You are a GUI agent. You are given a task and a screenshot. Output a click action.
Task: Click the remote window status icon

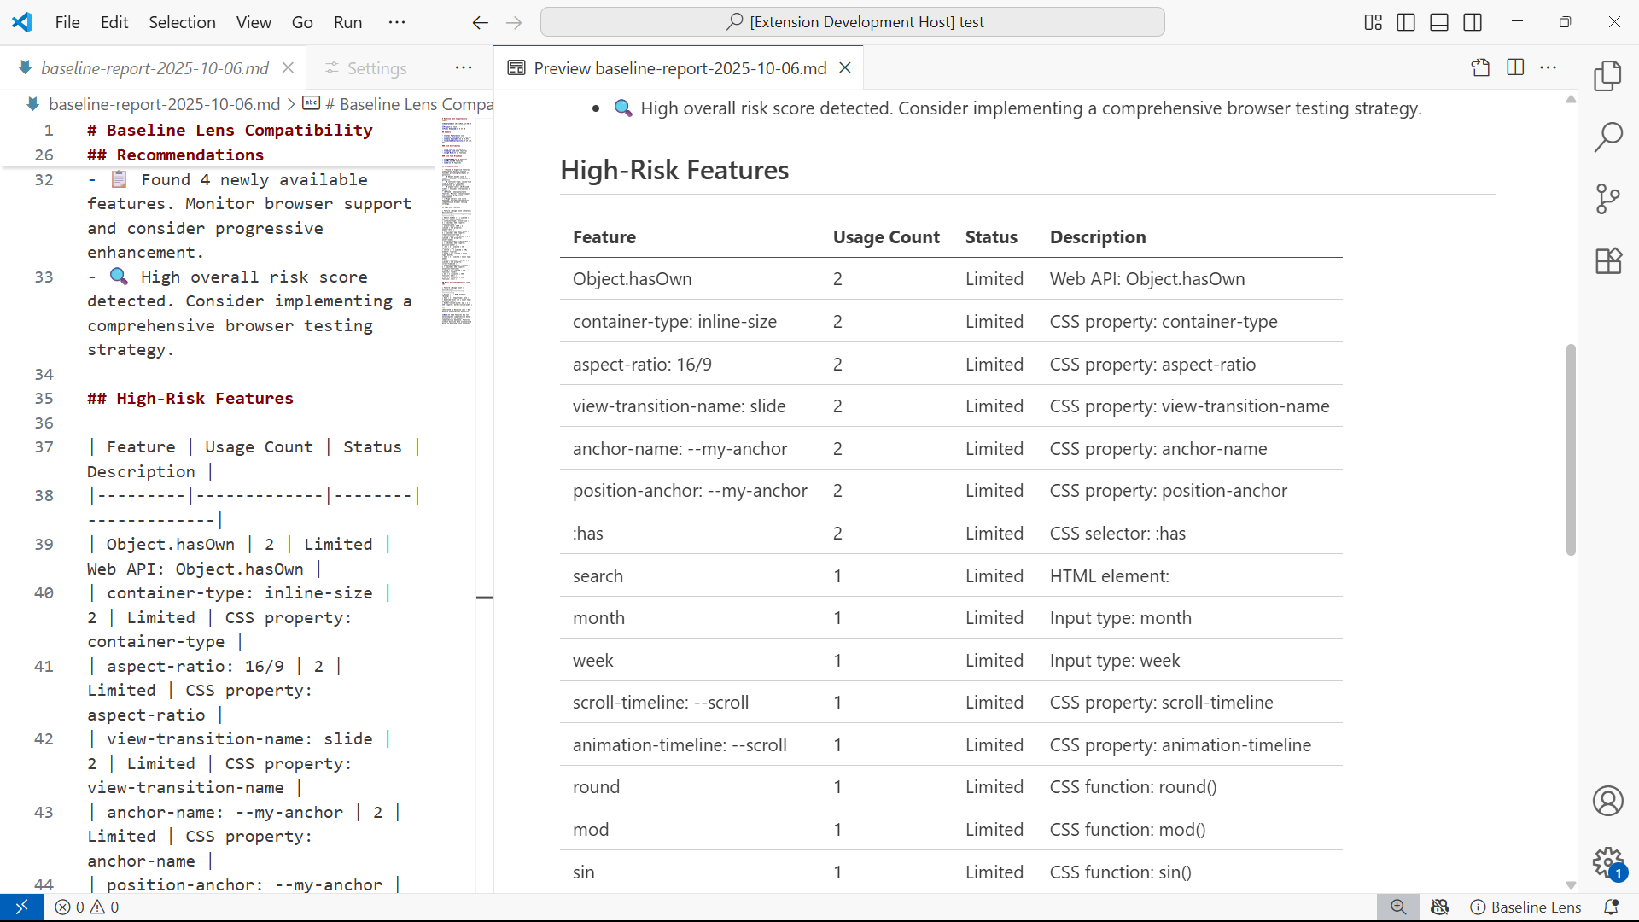click(x=21, y=907)
